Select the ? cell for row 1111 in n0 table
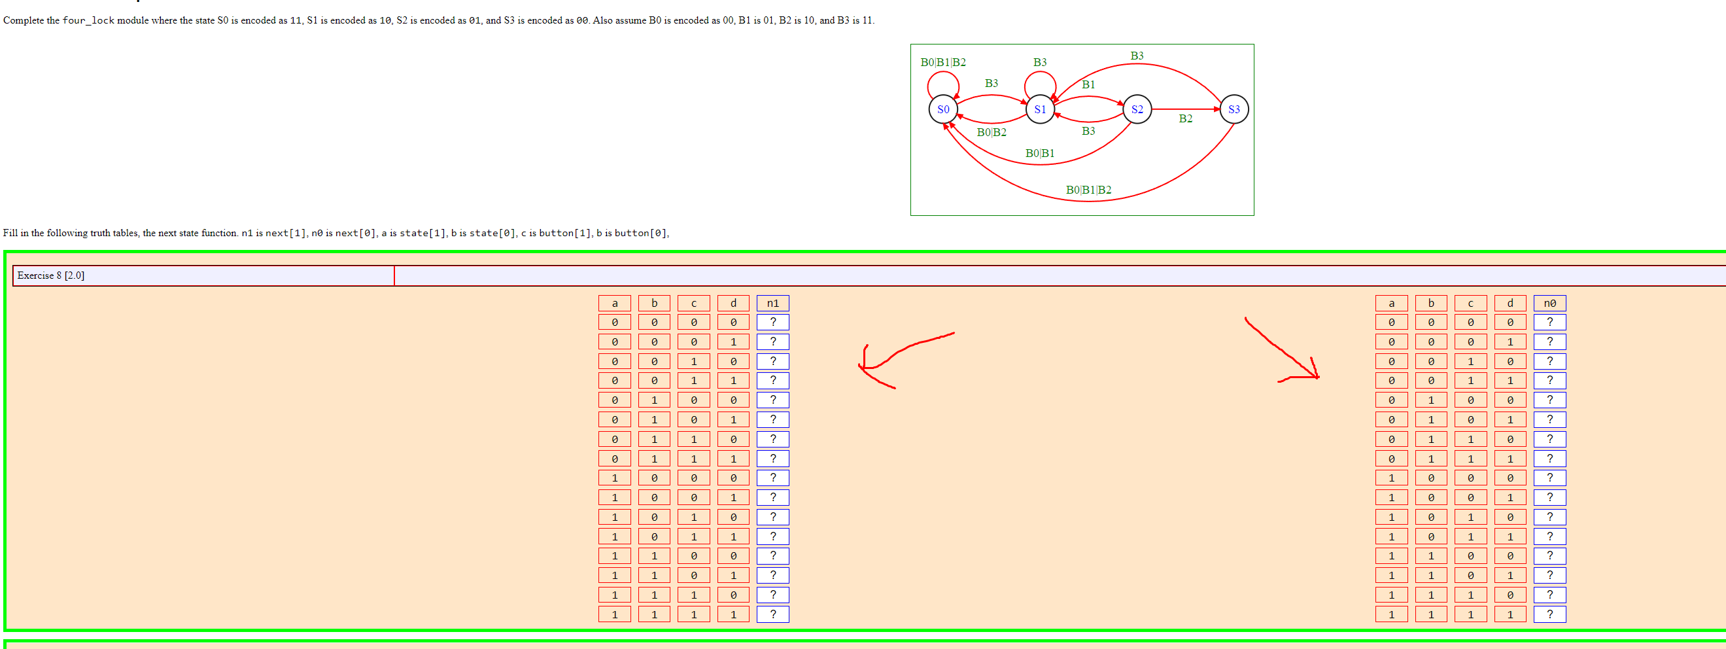 pyautogui.click(x=1550, y=614)
